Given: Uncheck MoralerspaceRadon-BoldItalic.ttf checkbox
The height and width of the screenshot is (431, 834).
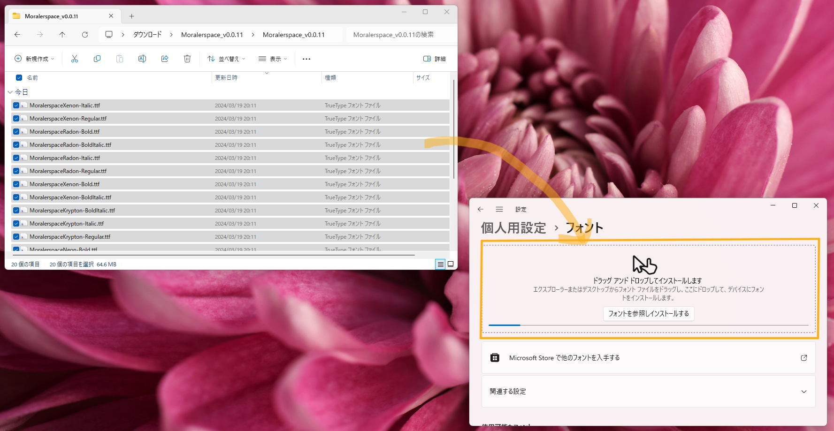Looking at the screenshot, I should coord(16,145).
